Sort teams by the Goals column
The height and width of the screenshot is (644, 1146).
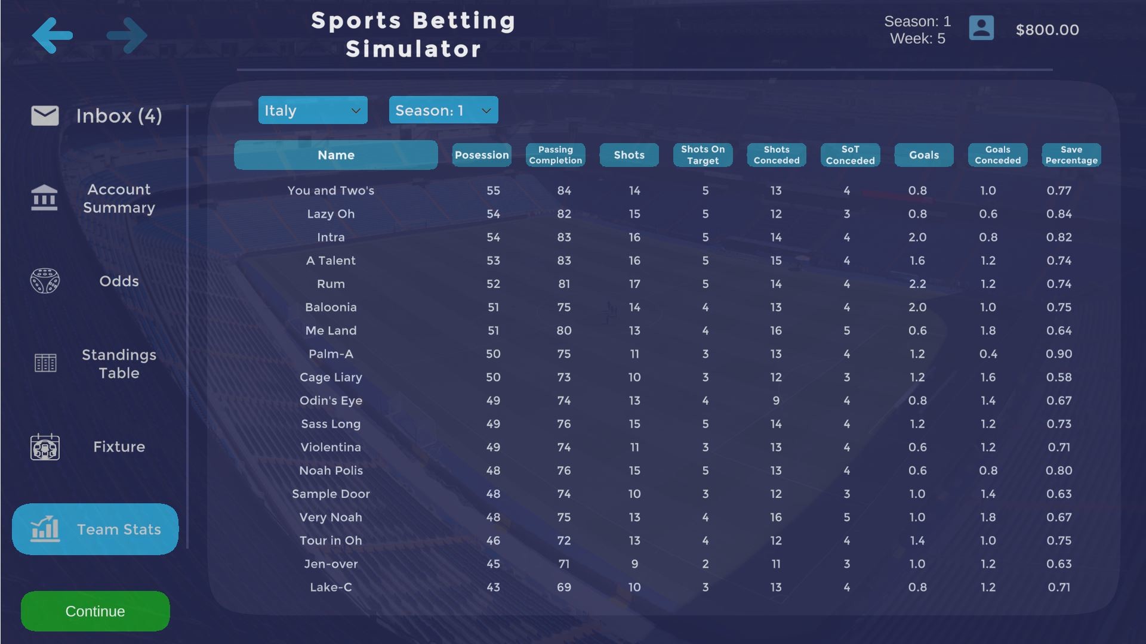pyautogui.click(x=924, y=155)
